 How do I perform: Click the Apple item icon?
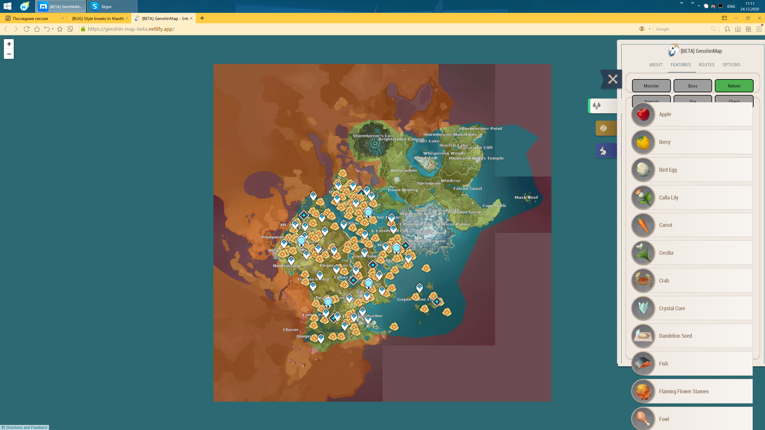[643, 114]
